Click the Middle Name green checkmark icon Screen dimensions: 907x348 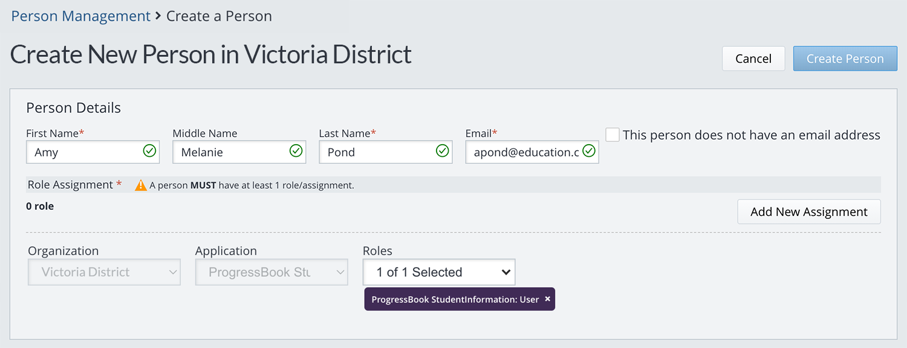pos(296,151)
